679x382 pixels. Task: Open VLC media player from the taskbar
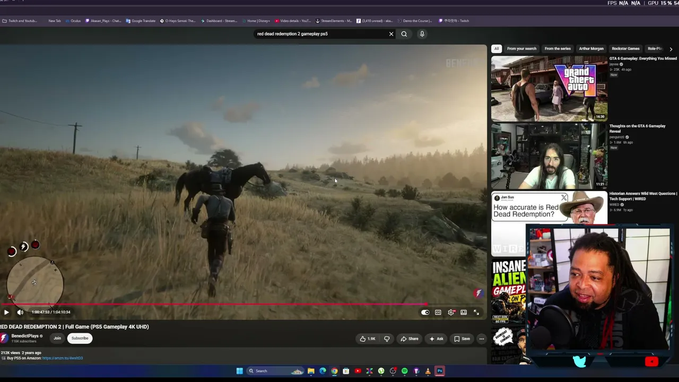tap(428, 371)
